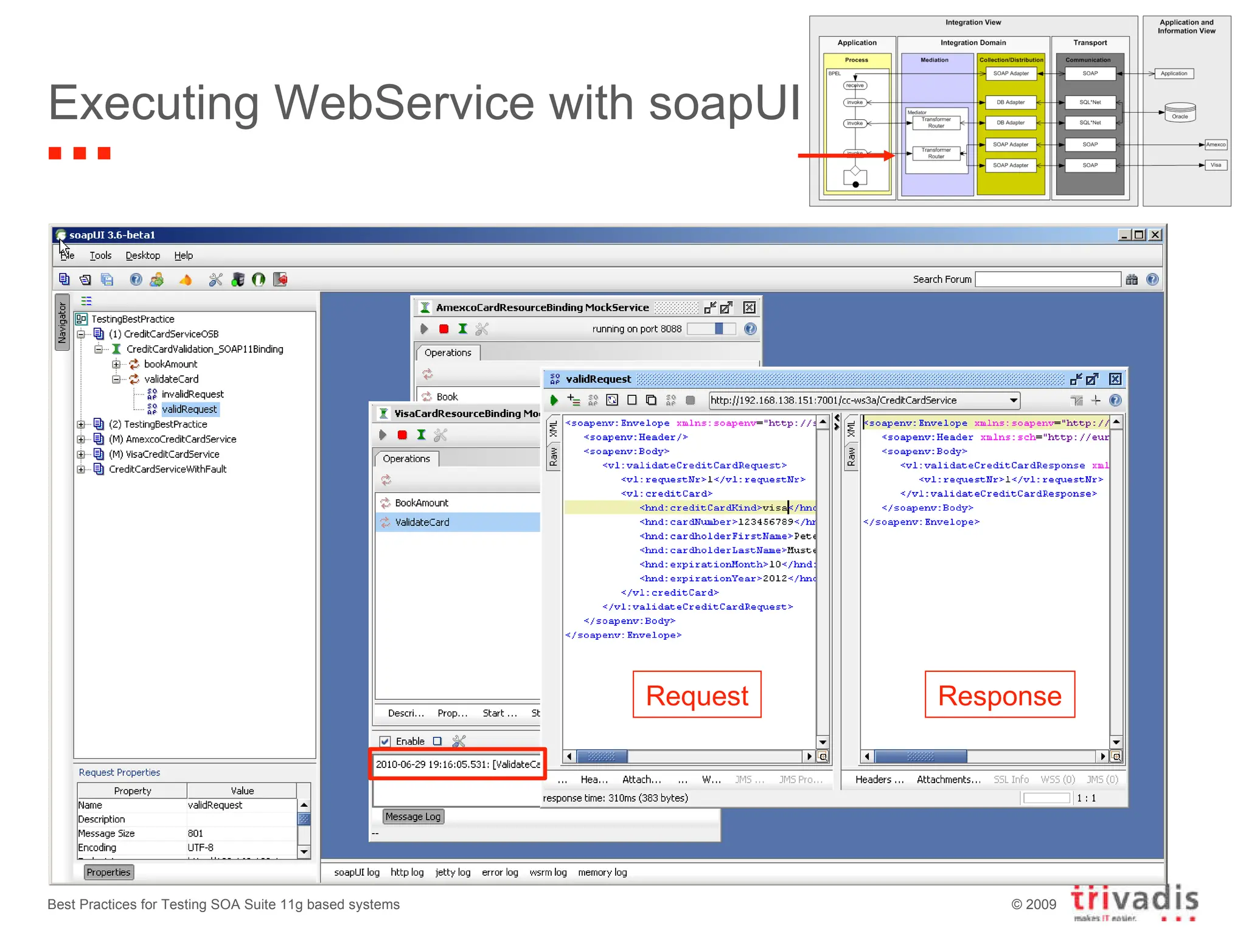Open the Desktop menu
Viewport: 1246px width, 934px height.
click(143, 255)
